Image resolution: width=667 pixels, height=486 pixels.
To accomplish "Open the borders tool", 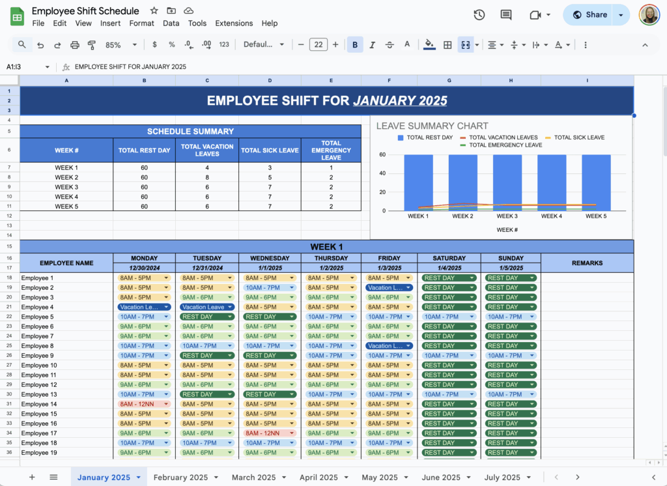I will coord(447,44).
